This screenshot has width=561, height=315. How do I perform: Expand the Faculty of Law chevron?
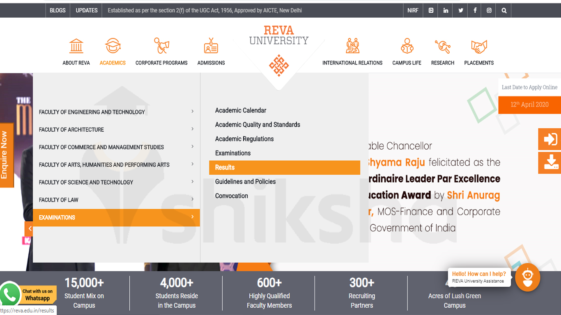coord(192,200)
